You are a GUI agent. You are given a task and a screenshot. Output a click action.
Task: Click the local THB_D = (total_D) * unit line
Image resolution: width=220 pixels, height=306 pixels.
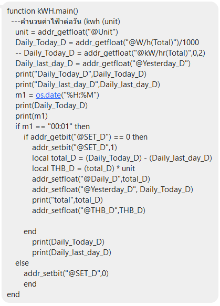[83, 169]
